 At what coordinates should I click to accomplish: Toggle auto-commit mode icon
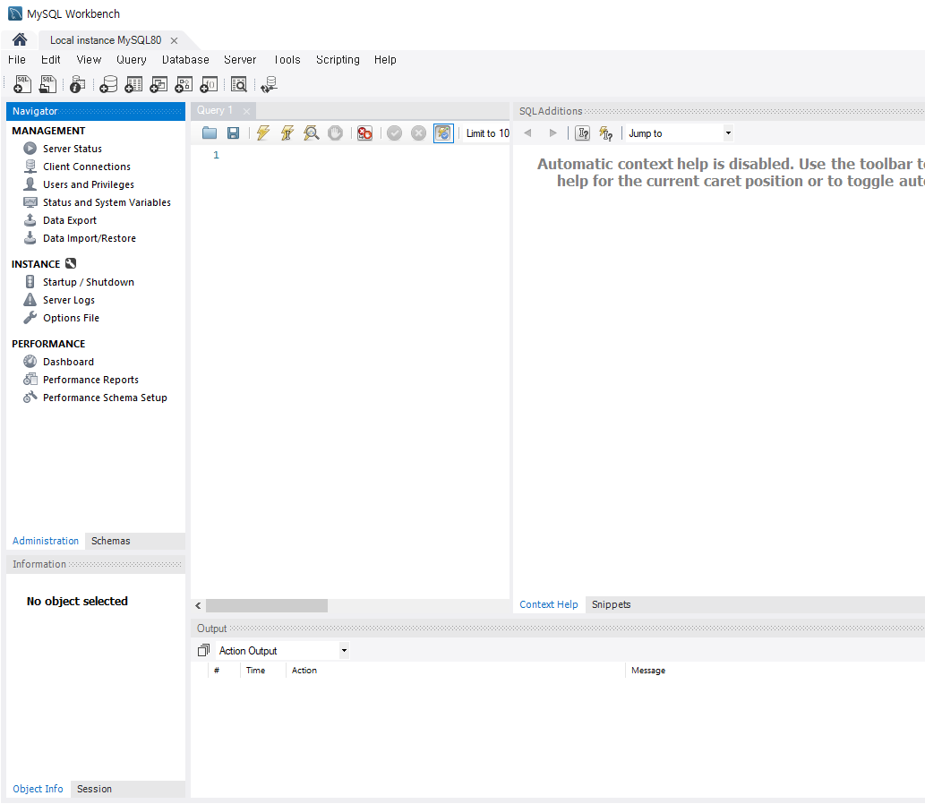(443, 133)
